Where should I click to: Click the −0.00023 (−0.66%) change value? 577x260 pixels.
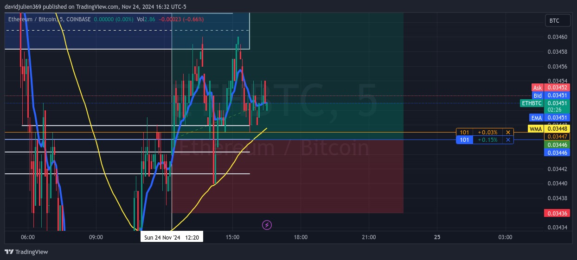coord(181,19)
